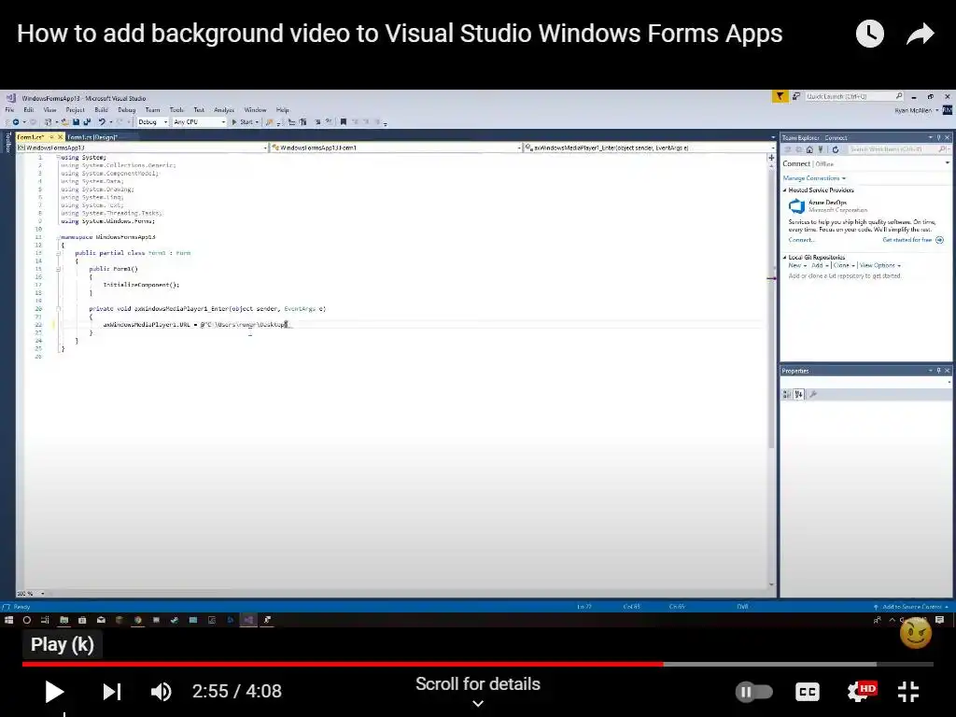Open the Build menu
Image resolution: width=956 pixels, height=717 pixels.
pos(101,110)
